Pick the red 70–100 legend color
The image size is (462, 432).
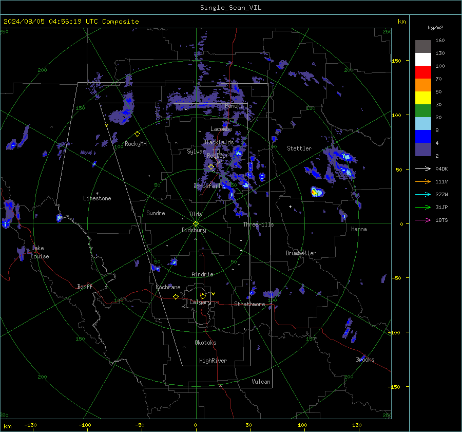423,72
